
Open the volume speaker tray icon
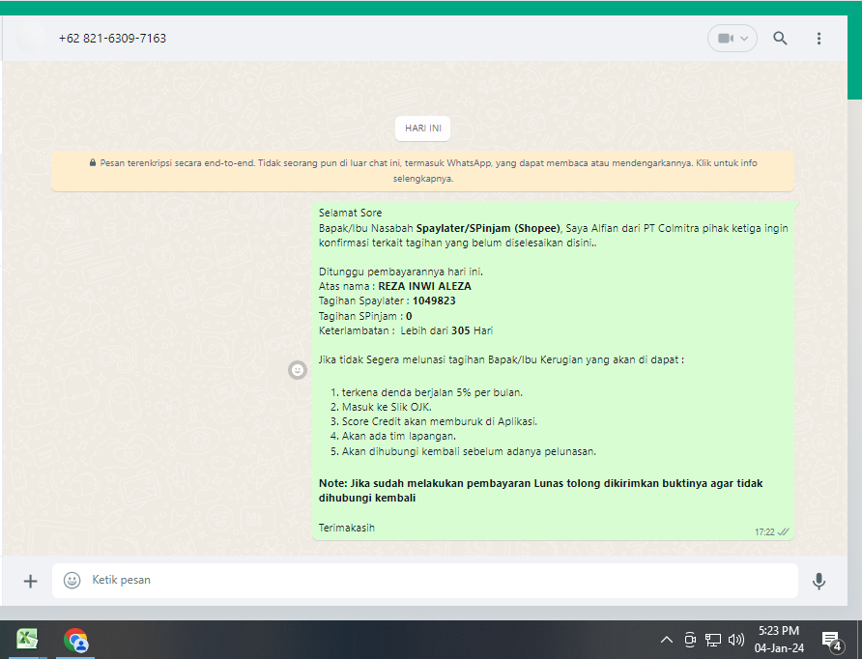pos(736,640)
